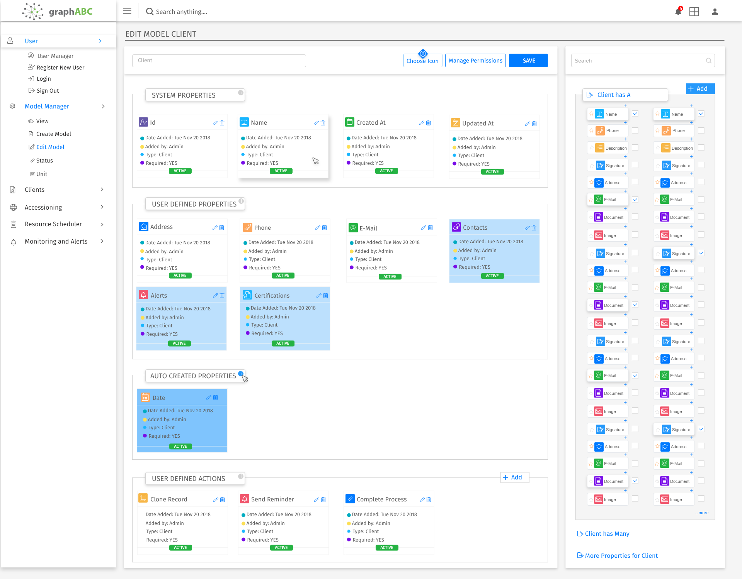Click the ...more link in right panel
Screen dimensions: 742x579
[702, 513]
